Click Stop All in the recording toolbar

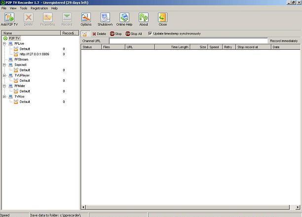coord(133,34)
